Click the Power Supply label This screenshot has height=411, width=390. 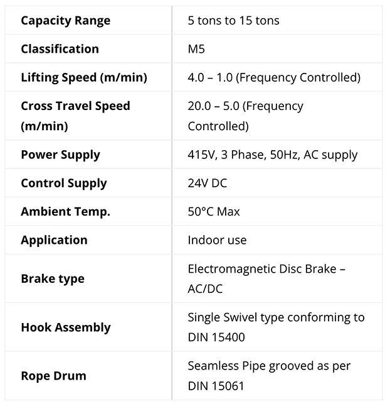pos(60,155)
